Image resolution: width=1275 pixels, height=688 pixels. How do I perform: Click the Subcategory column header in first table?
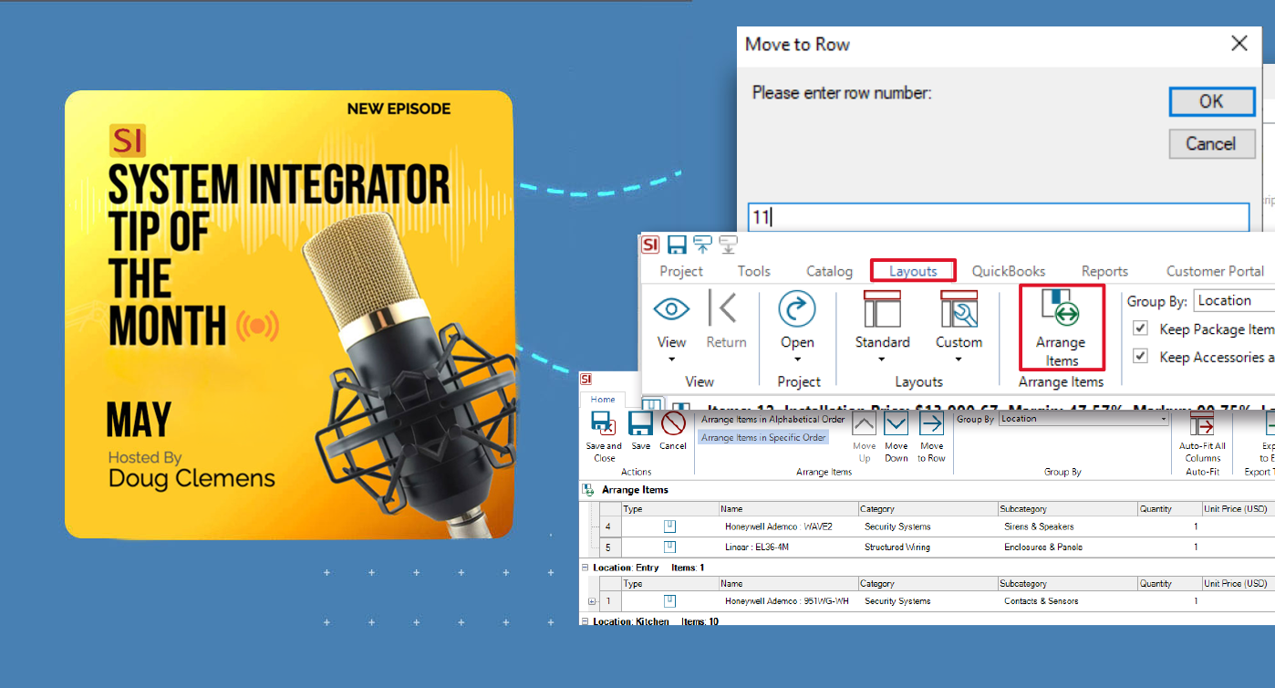(x=1067, y=508)
